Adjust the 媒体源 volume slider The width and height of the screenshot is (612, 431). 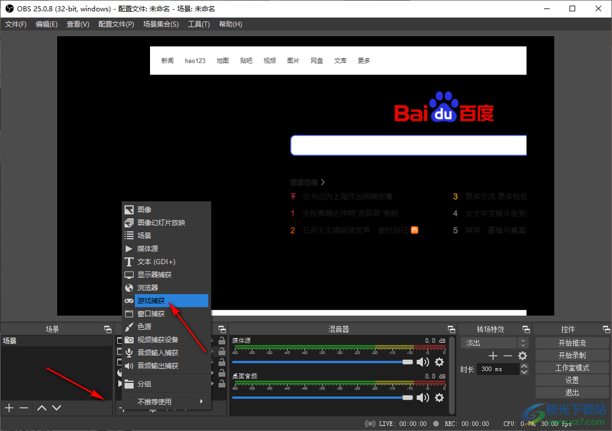click(x=322, y=362)
